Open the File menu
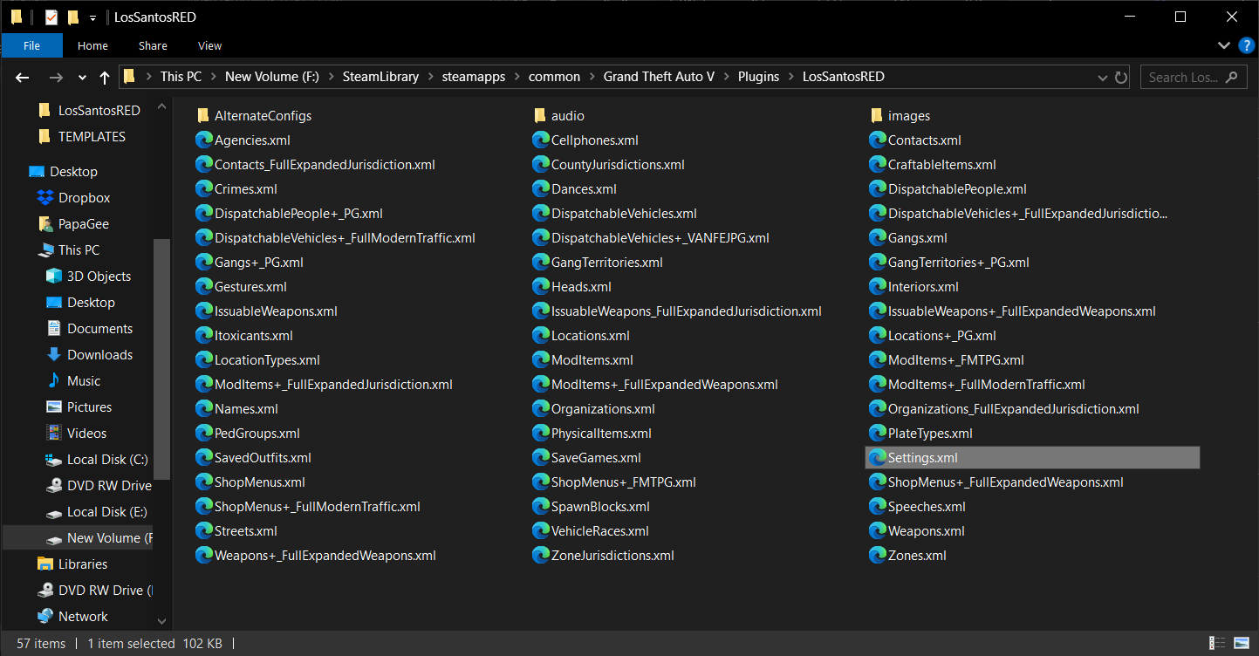The image size is (1259, 656). pyautogui.click(x=31, y=45)
